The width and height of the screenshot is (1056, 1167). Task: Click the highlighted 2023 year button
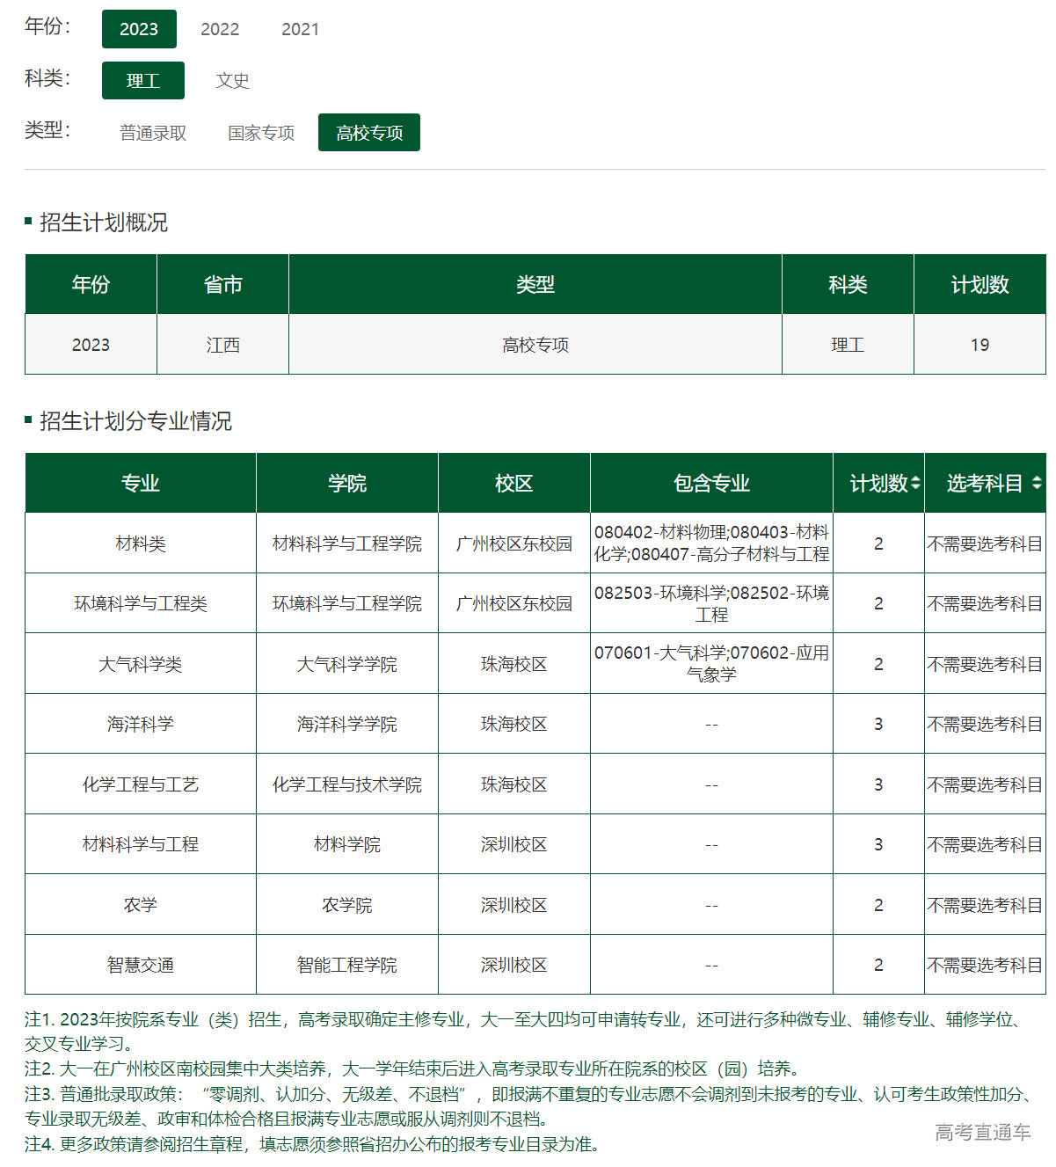pos(140,29)
